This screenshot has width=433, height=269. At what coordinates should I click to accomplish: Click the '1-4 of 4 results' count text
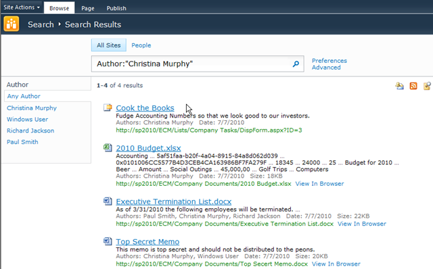[120, 86]
